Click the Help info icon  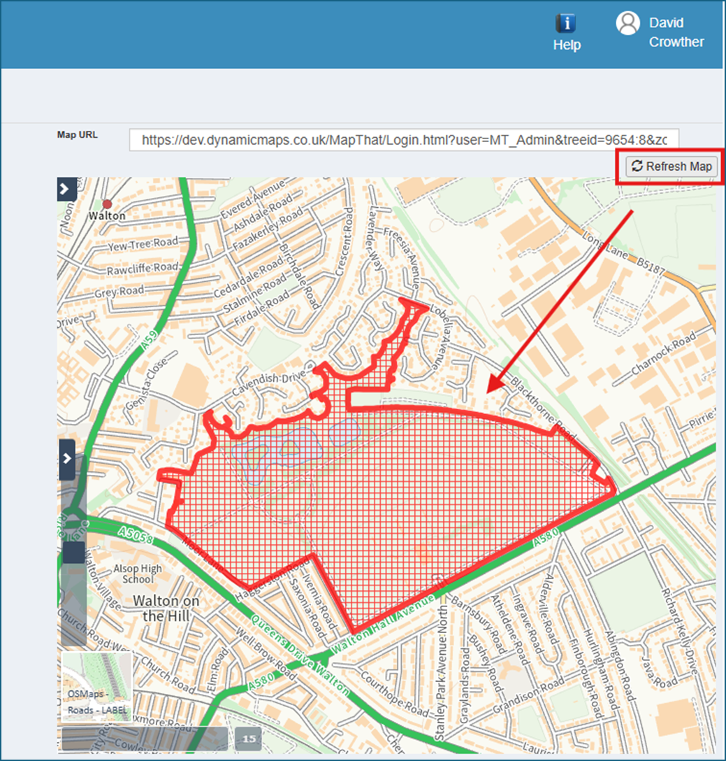565,23
